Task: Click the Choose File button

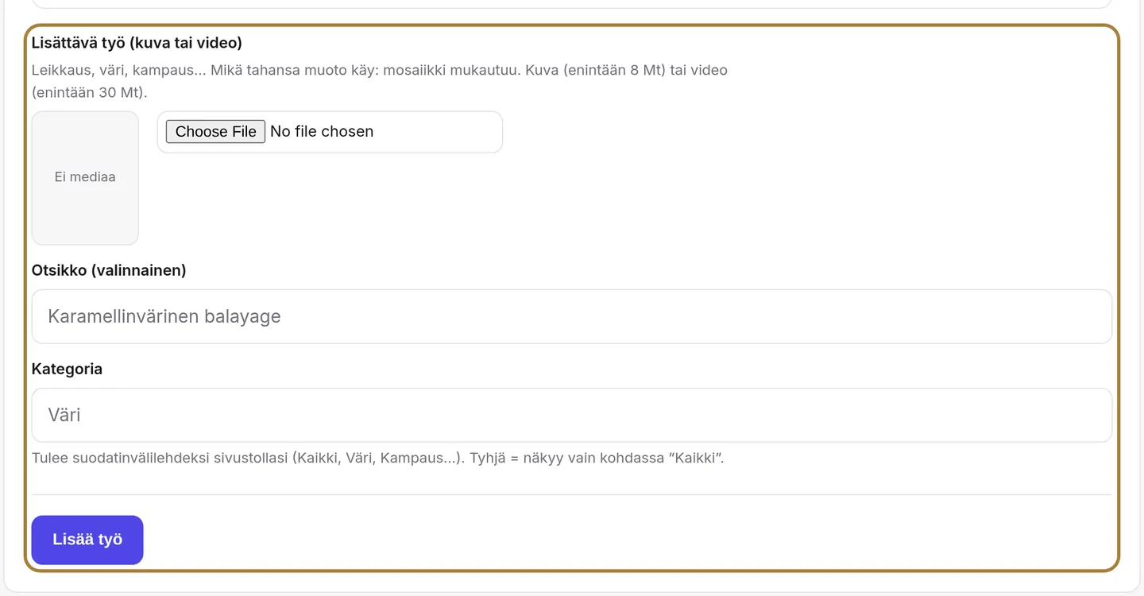Action: pos(215,131)
